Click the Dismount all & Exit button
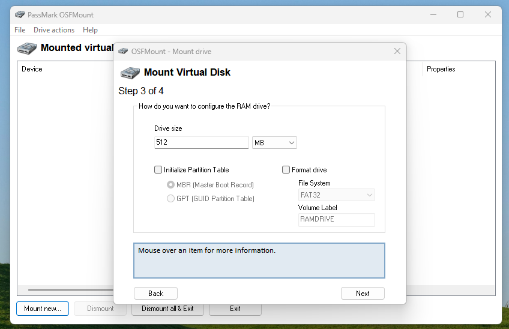 point(167,309)
